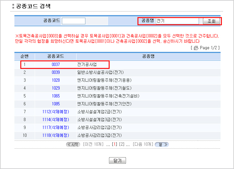Open code 1117(삭제예정) link

[x=56, y=127]
